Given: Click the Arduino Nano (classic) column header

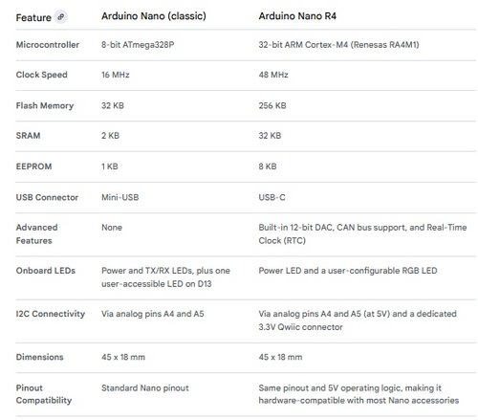Looking at the screenshot, I should click(x=154, y=16).
